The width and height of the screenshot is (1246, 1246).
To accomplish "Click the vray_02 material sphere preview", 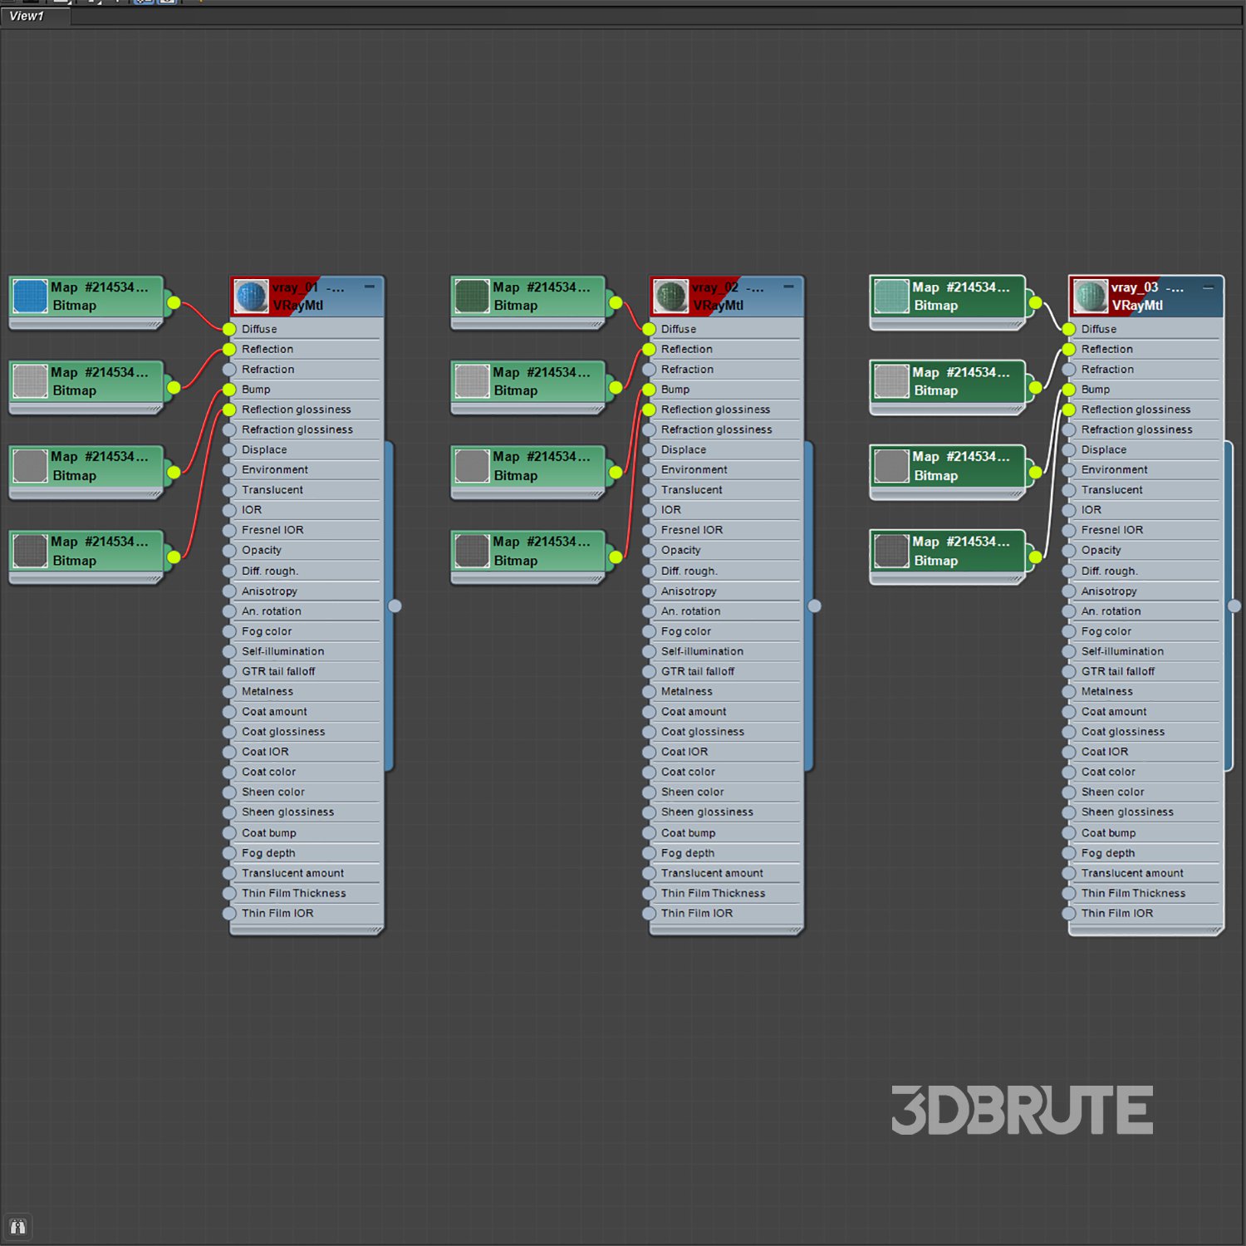I will [x=670, y=296].
